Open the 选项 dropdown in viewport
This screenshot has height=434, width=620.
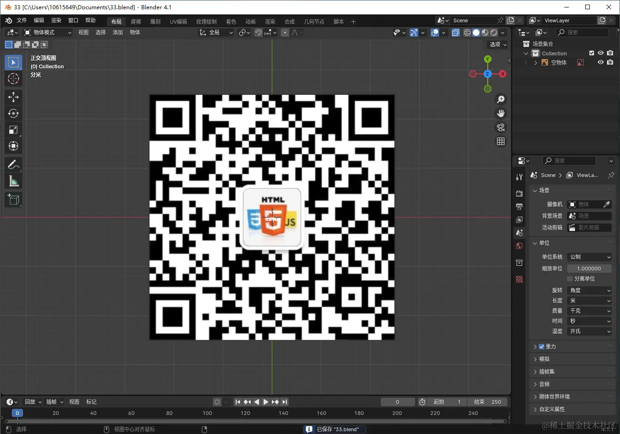pyautogui.click(x=498, y=45)
